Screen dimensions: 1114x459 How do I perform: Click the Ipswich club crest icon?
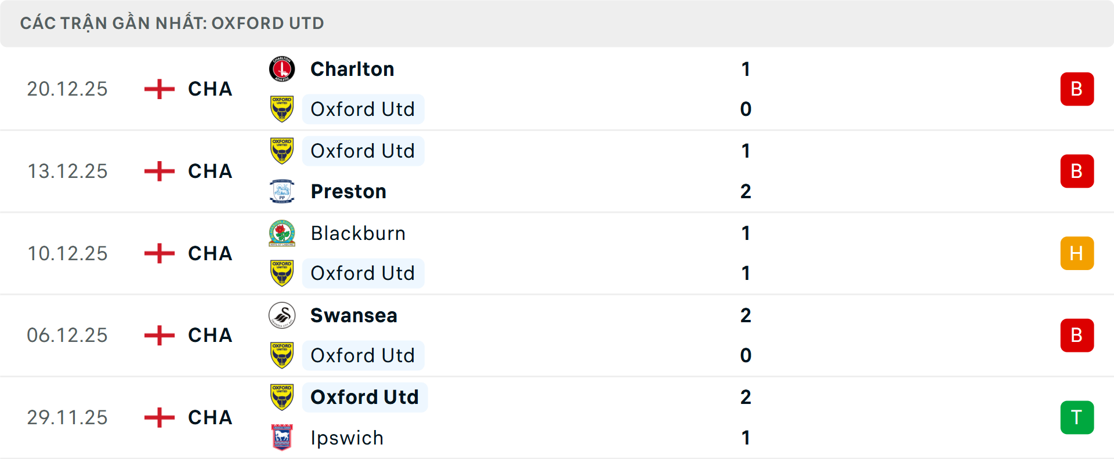point(282,438)
